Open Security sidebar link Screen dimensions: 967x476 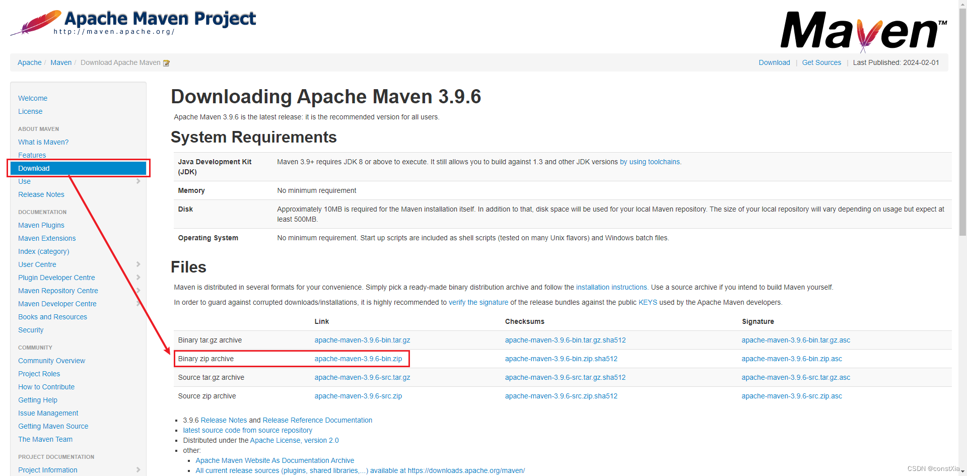(31, 330)
